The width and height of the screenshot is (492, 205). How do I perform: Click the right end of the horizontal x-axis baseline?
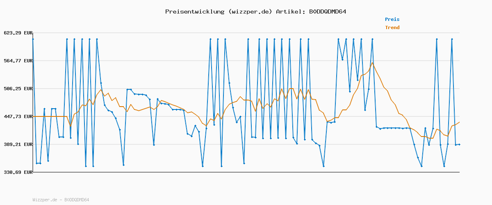click(459, 172)
